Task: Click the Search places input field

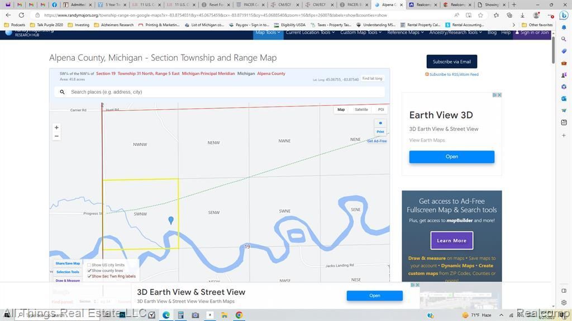Action: pyautogui.click(x=223, y=92)
